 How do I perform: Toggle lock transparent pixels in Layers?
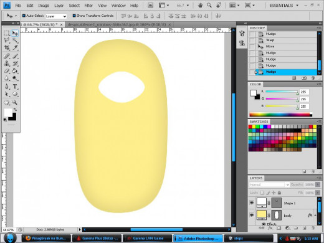(x=262, y=193)
